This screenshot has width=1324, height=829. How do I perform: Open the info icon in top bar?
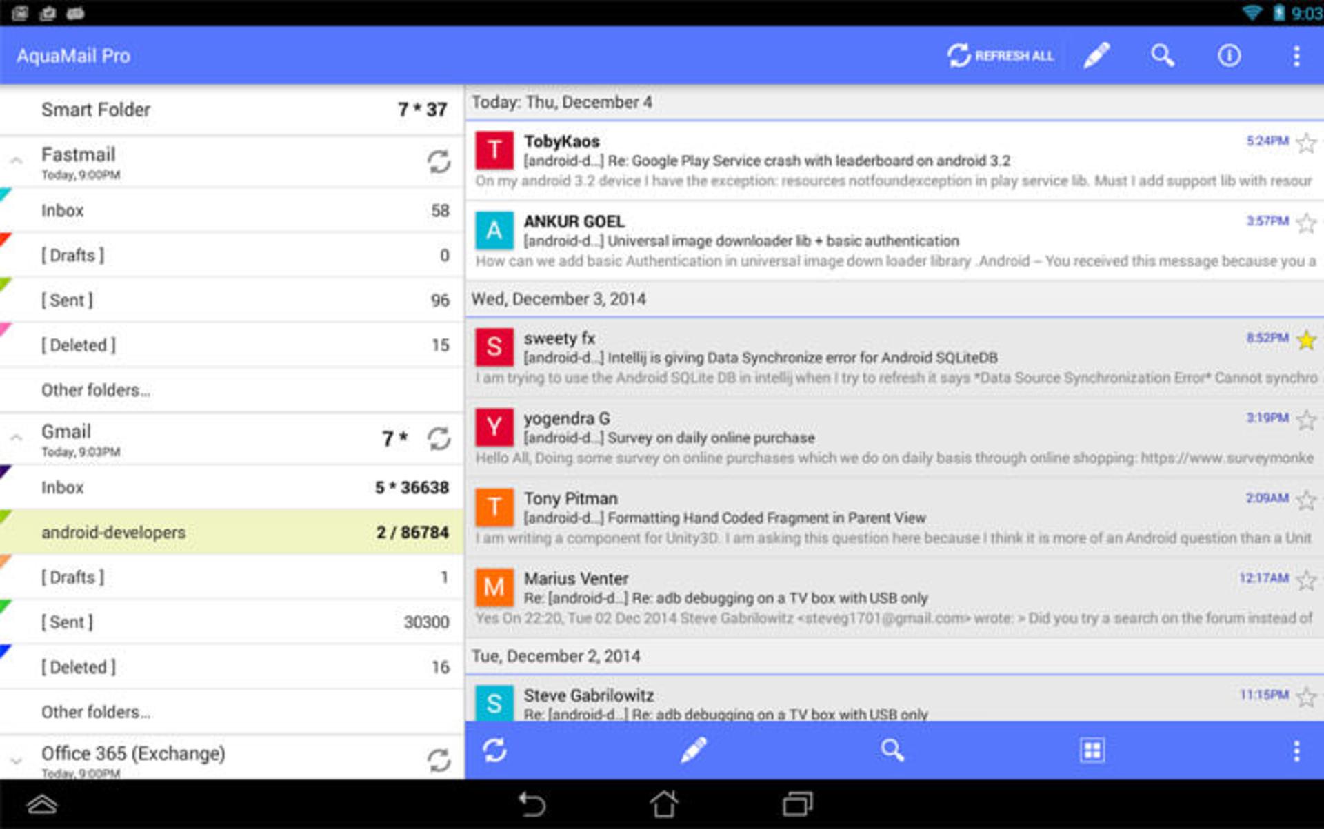(x=1229, y=56)
